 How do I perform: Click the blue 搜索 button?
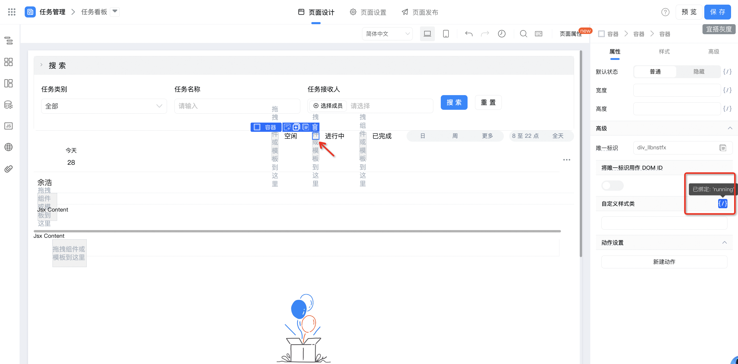454,103
